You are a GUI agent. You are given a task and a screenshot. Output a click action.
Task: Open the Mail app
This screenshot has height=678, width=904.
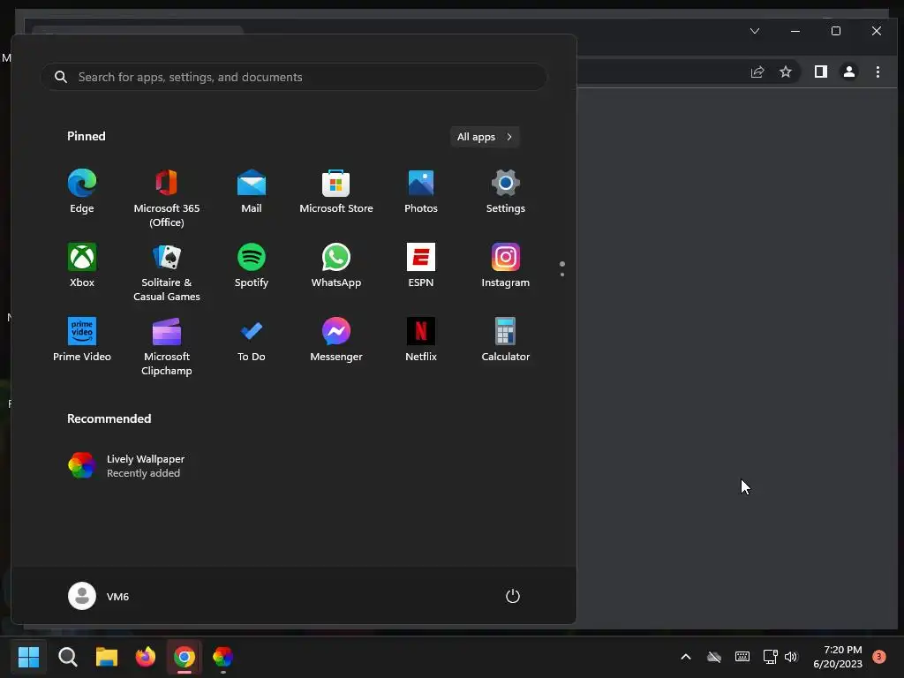(x=252, y=192)
